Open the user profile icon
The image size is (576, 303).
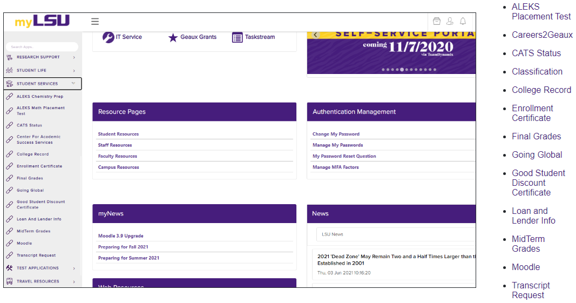click(x=450, y=21)
